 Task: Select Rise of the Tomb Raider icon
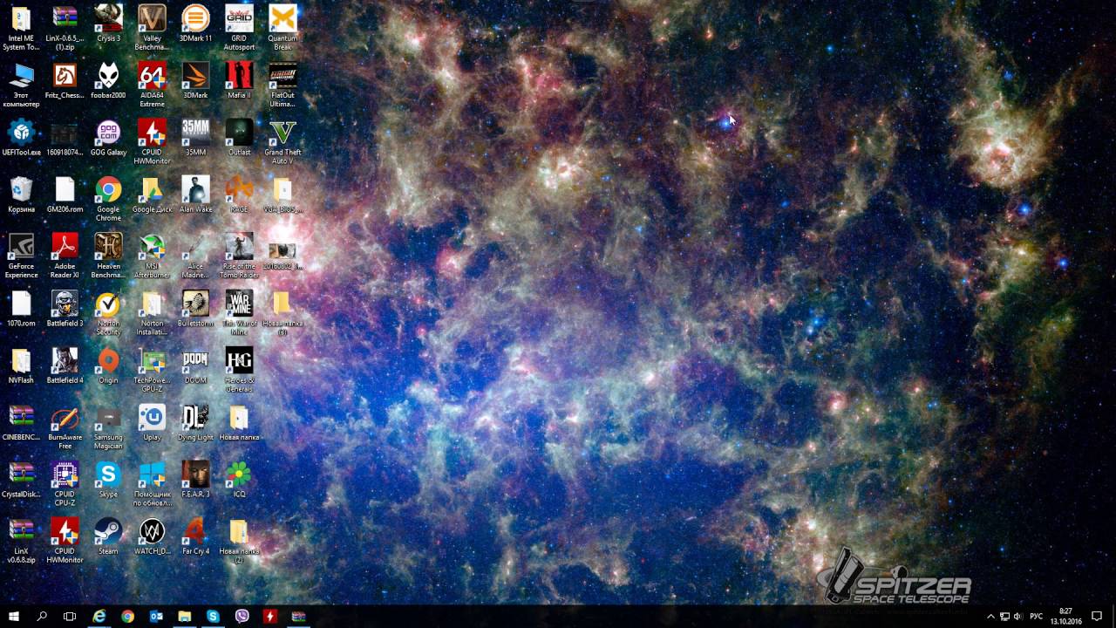point(239,256)
